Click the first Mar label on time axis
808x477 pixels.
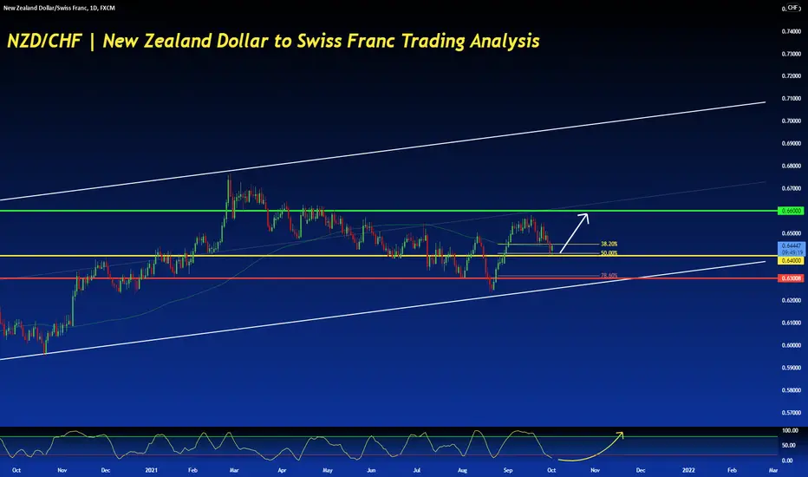click(234, 470)
